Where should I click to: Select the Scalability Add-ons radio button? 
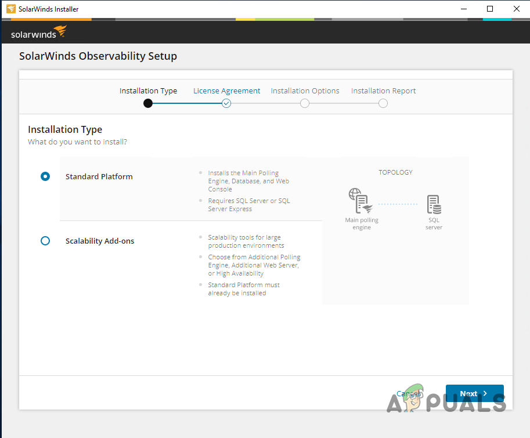pyautogui.click(x=45, y=241)
